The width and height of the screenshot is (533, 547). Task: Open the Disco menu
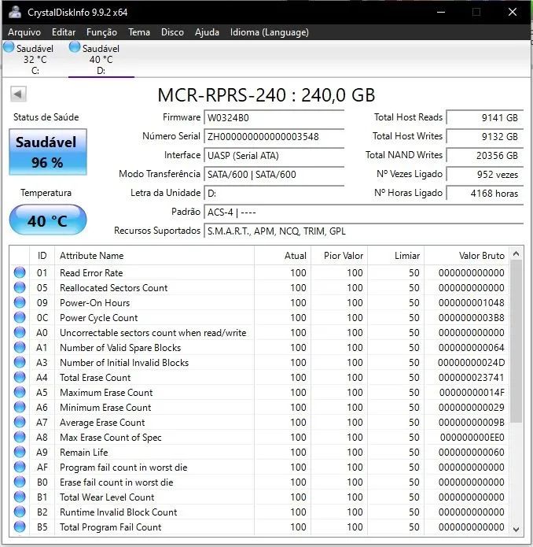tap(172, 32)
